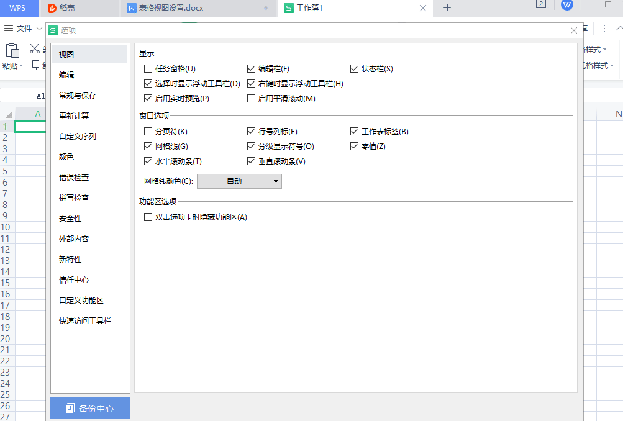
Task: Switch to the WPS home tab
Action: point(19,8)
